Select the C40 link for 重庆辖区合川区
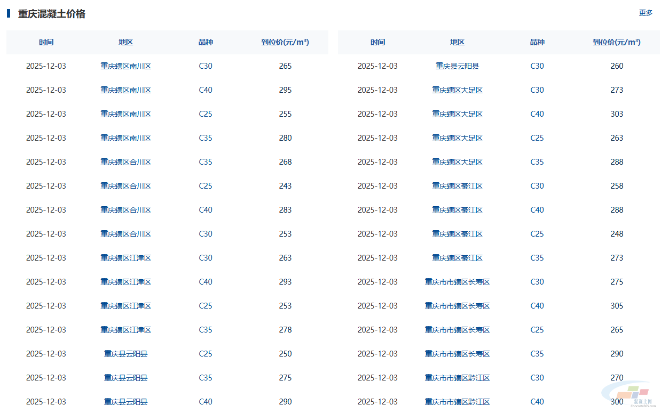The image size is (661, 413). click(206, 210)
